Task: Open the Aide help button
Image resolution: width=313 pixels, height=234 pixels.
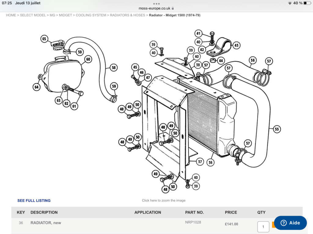Action: coord(290,223)
